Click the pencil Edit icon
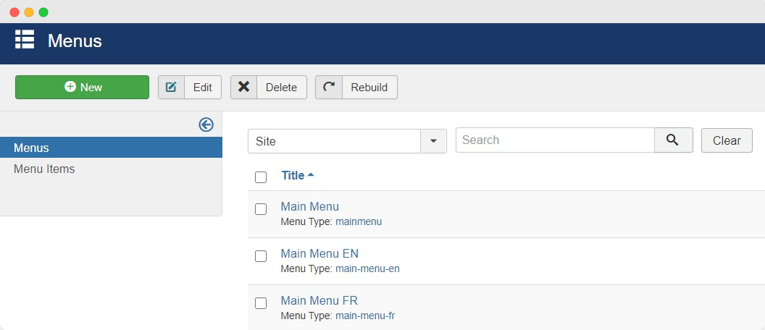The image size is (765, 330). pos(171,88)
